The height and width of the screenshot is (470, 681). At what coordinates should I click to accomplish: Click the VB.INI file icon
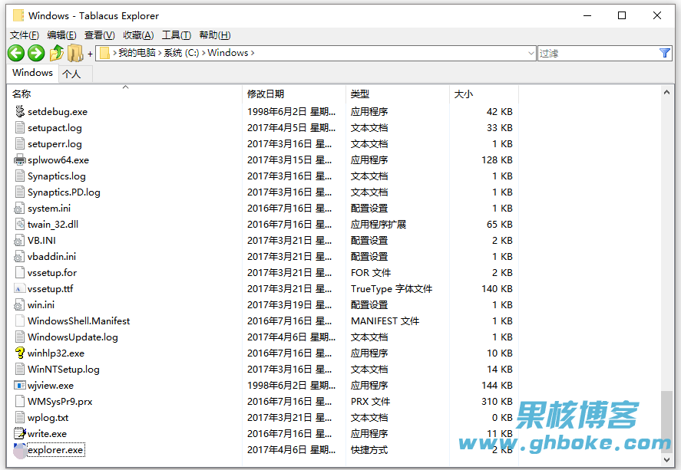(x=19, y=240)
